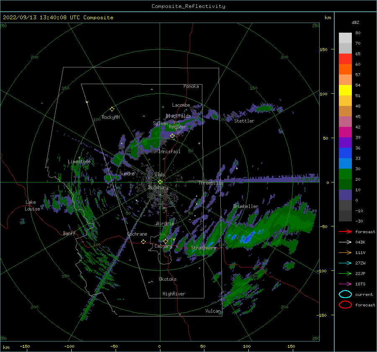Viewport: 377px width, 352px height.
Task: Click the red forecast ellipse symbol
Action: pos(345,305)
